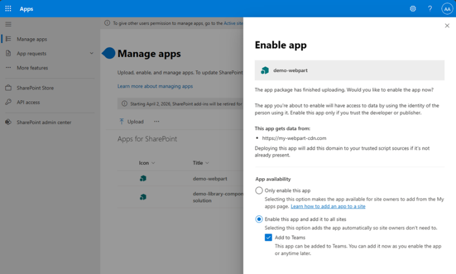Open the app launcher waffle icon
This screenshot has width=456, height=274.
[x=8, y=8]
